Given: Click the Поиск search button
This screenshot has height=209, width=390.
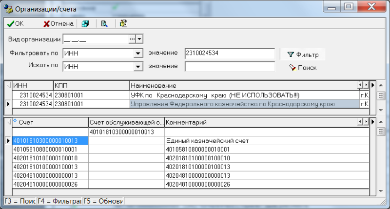Looking at the screenshot, I should click(x=303, y=68).
